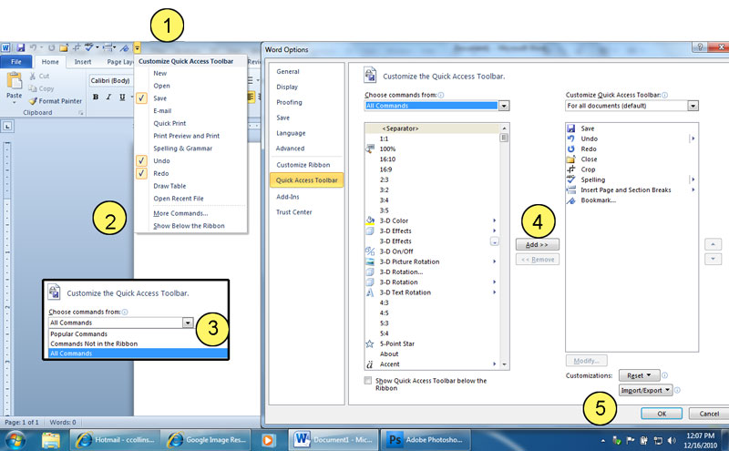Switch to the Adobe Photoshop taskbar button

point(426,440)
